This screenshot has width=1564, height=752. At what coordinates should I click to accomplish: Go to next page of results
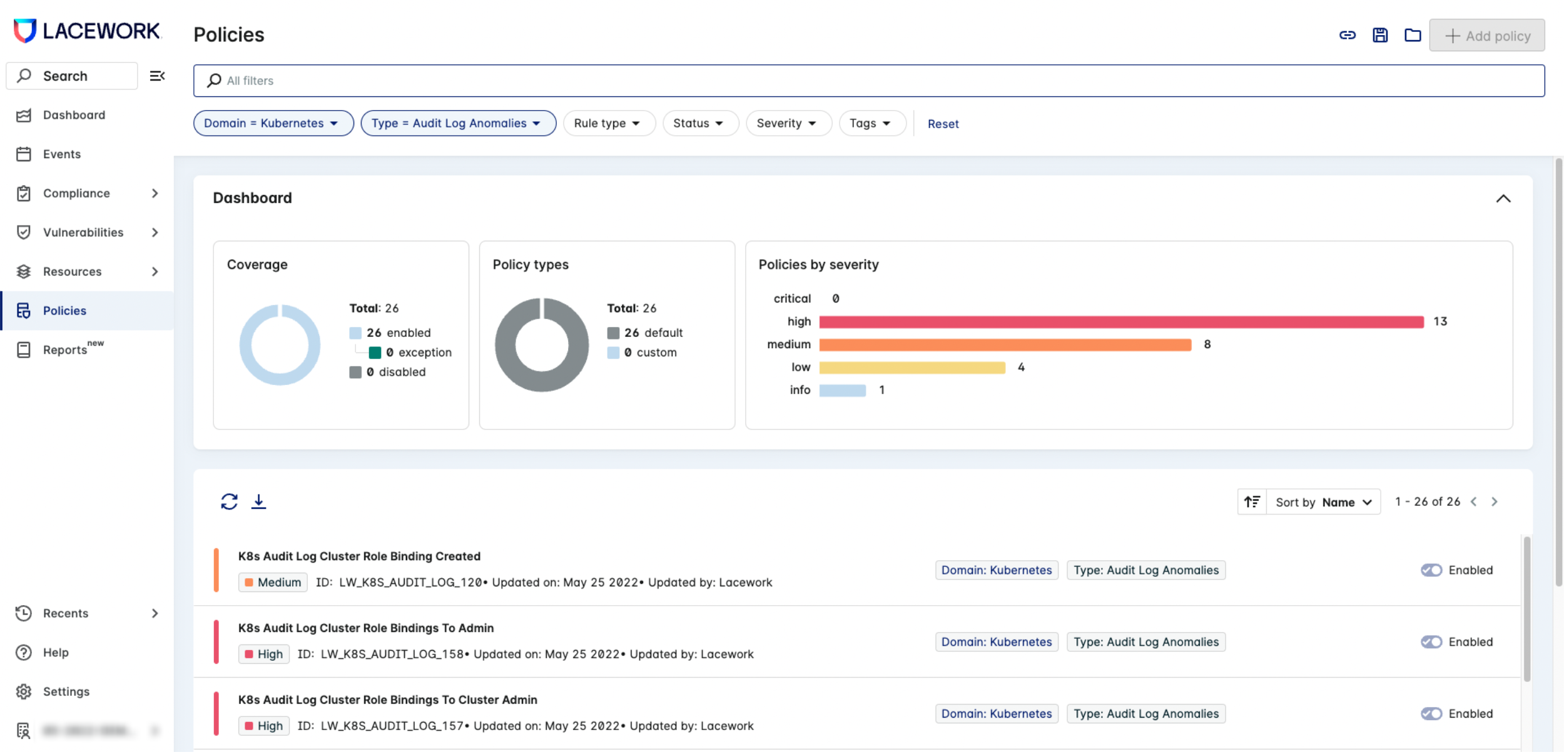point(1495,502)
